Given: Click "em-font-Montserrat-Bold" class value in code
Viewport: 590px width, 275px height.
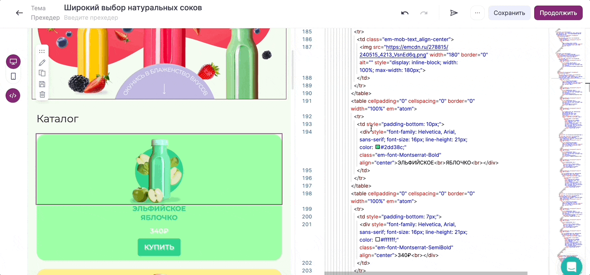Looking at the screenshot, I should (408, 155).
